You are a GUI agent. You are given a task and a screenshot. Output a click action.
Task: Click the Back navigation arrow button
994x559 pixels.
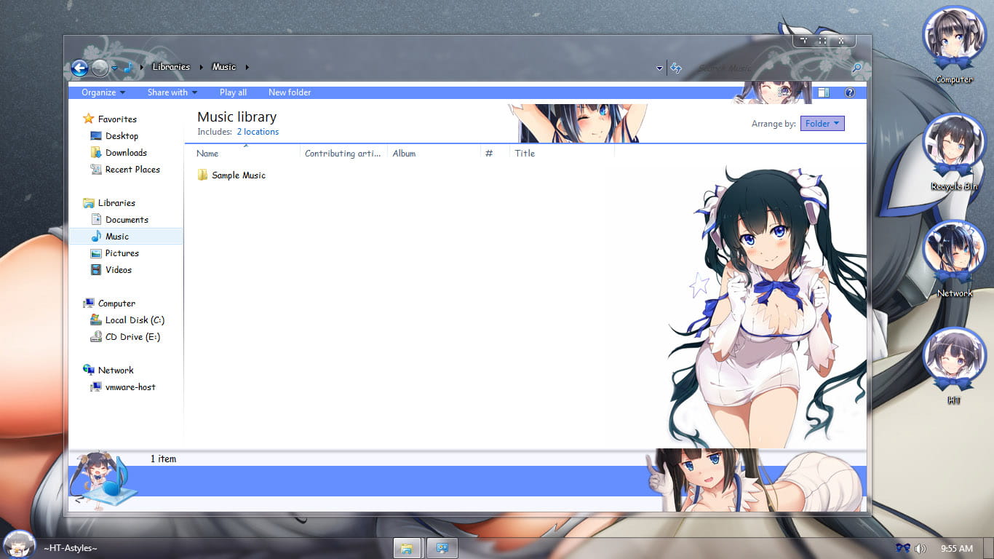coord(79,68)
